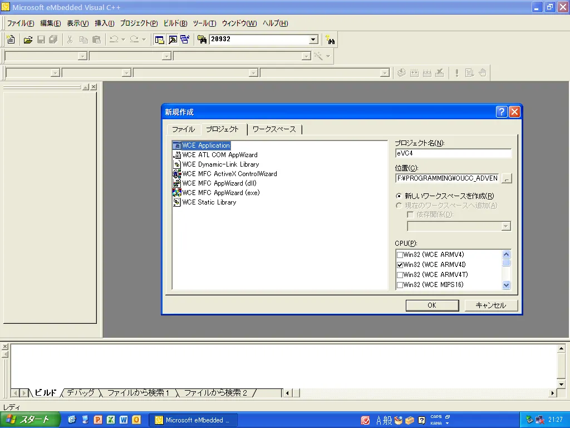Switch to the ファイル tab in dialog
Screen dimensions: 570x428
tap(184, 129)
